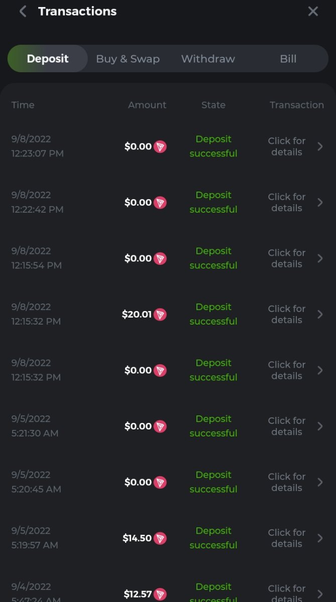336x602 pixels.
Task: Open chevron for 5:20:45 AM deposit
Action: point(320,482)
